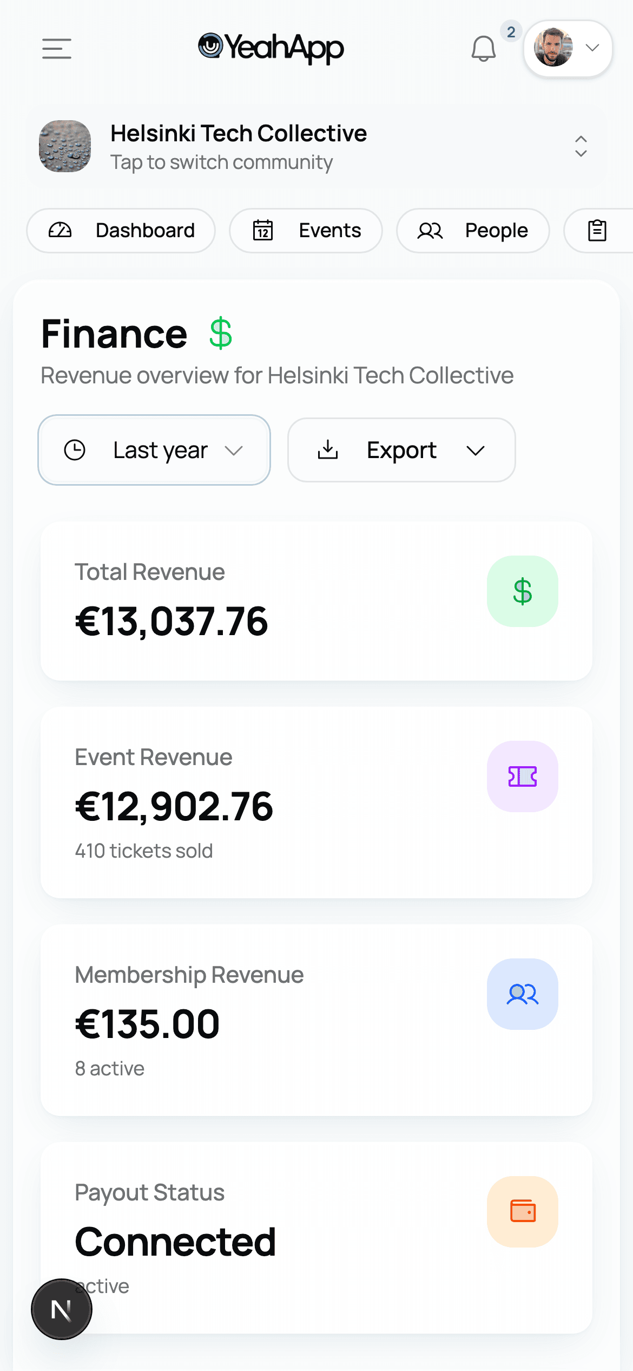Click the €135.00 membership revenue value
Viewport: 633px width, 1371px height.
pos(147,1024)
